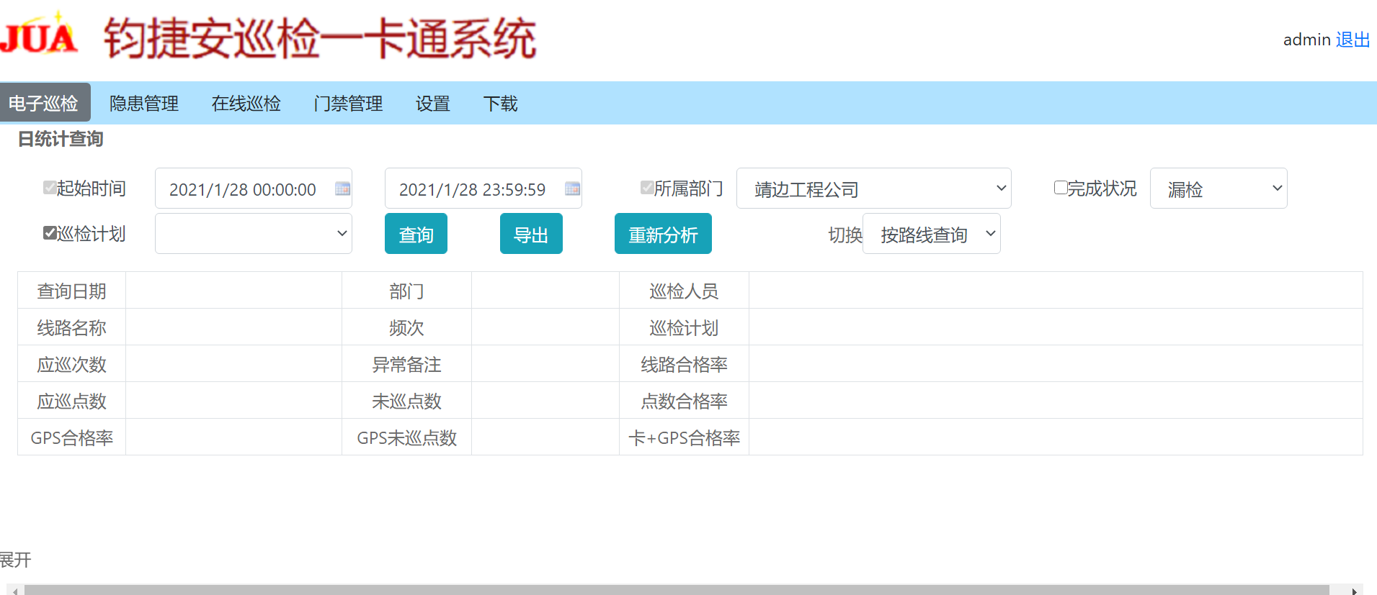Click the 巡检人员 table header cell
Image resolution: width=1377 pixels, height=595 pixels.
point(684,291)
